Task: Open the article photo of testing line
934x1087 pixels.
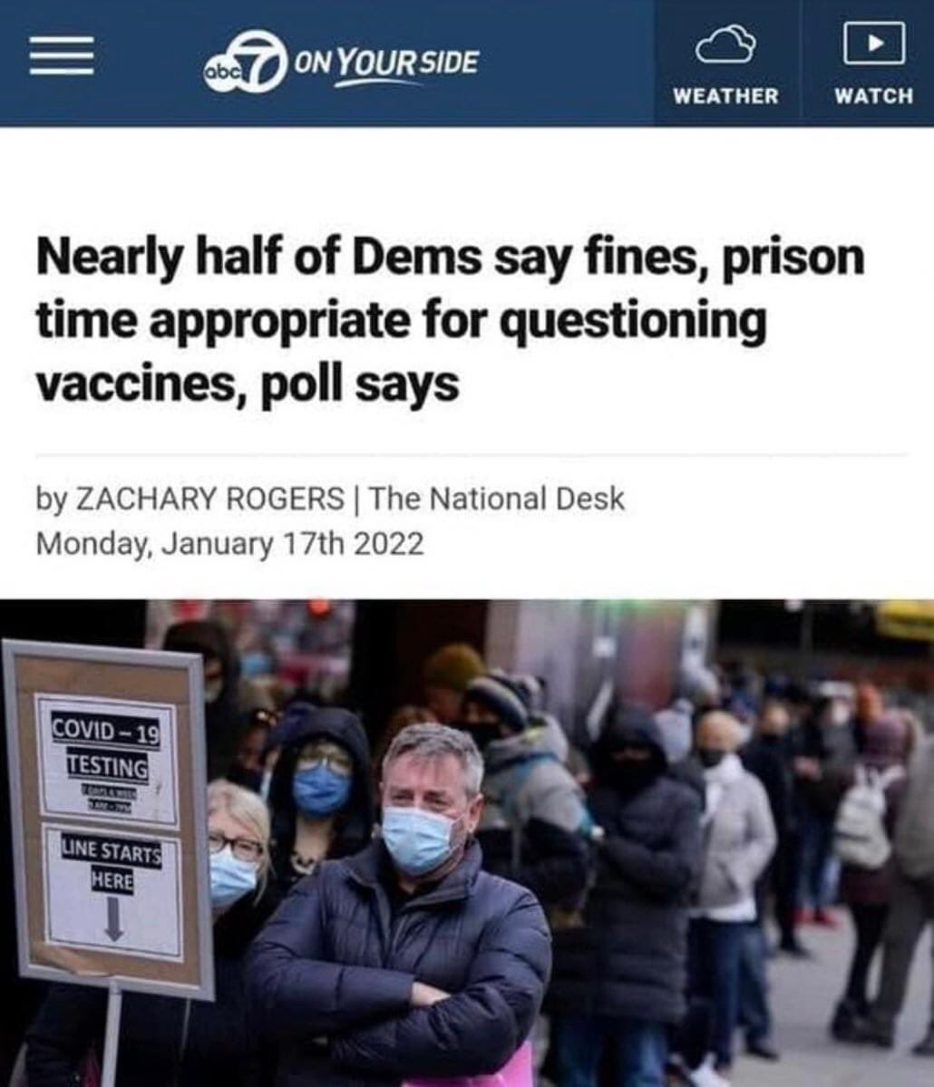Action: (x=467, y=843)
